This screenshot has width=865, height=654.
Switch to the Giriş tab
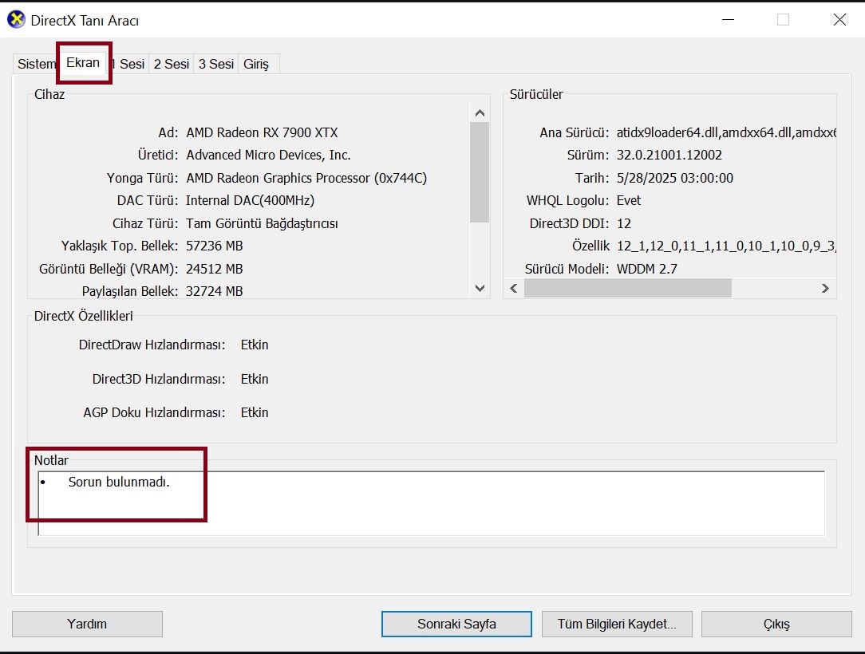256,64
